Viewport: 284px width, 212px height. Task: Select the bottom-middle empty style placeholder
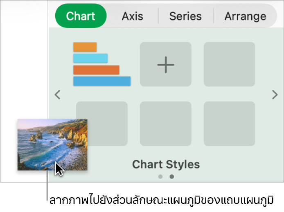[x=166, y=124]
